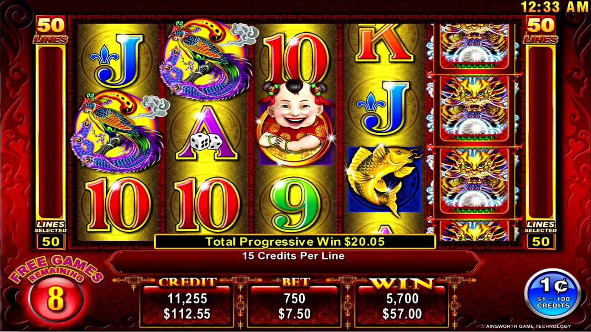This screenshot has width=591, height=332.
Task: Click the right 50 Lines label
Action: 541,30
